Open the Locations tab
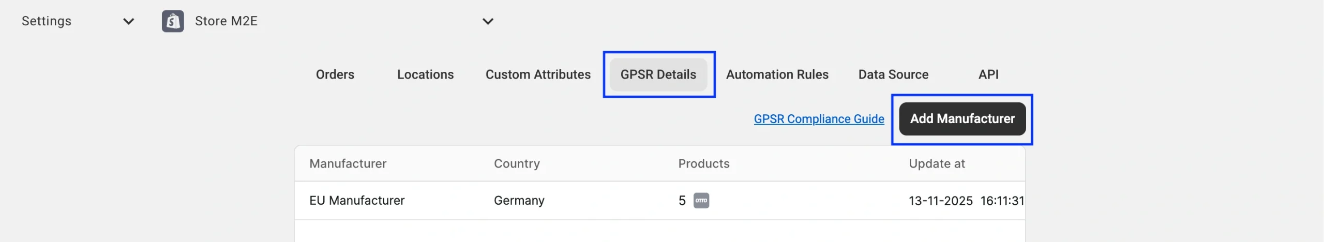Screen dimensions: 1324x242 tap(425, 74)
